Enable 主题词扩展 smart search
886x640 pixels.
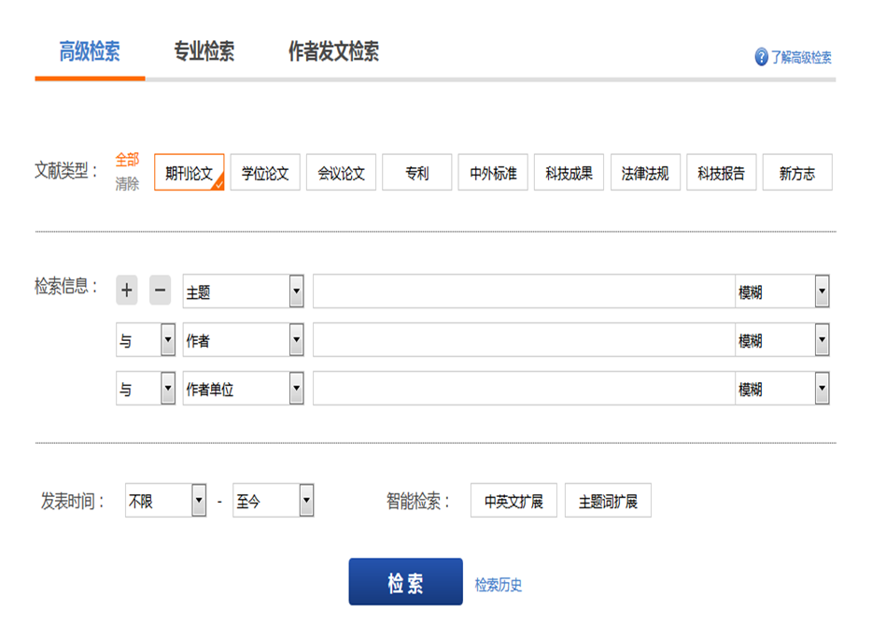coord(608,501)
